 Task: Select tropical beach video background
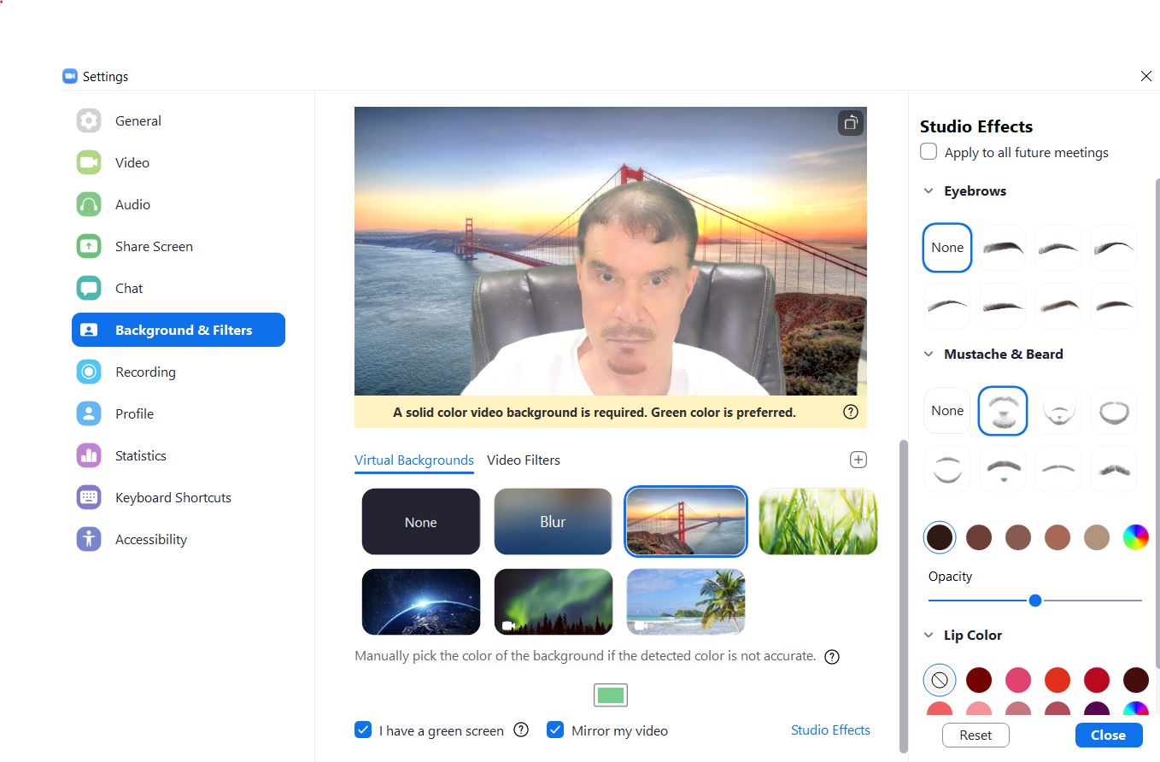[x=686, y=602]
